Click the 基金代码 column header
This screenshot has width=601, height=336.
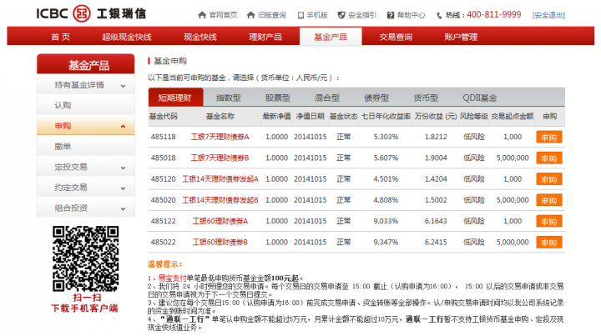tap(164, 116)
